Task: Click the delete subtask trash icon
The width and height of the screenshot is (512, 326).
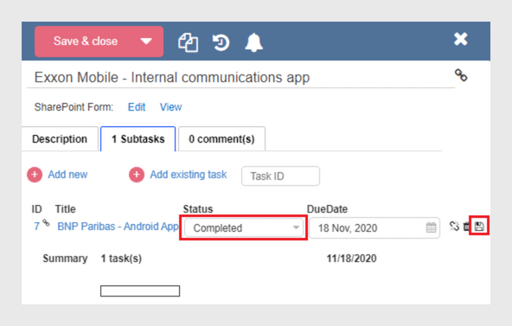Action: pyautogui.click(x=466, y=227)
